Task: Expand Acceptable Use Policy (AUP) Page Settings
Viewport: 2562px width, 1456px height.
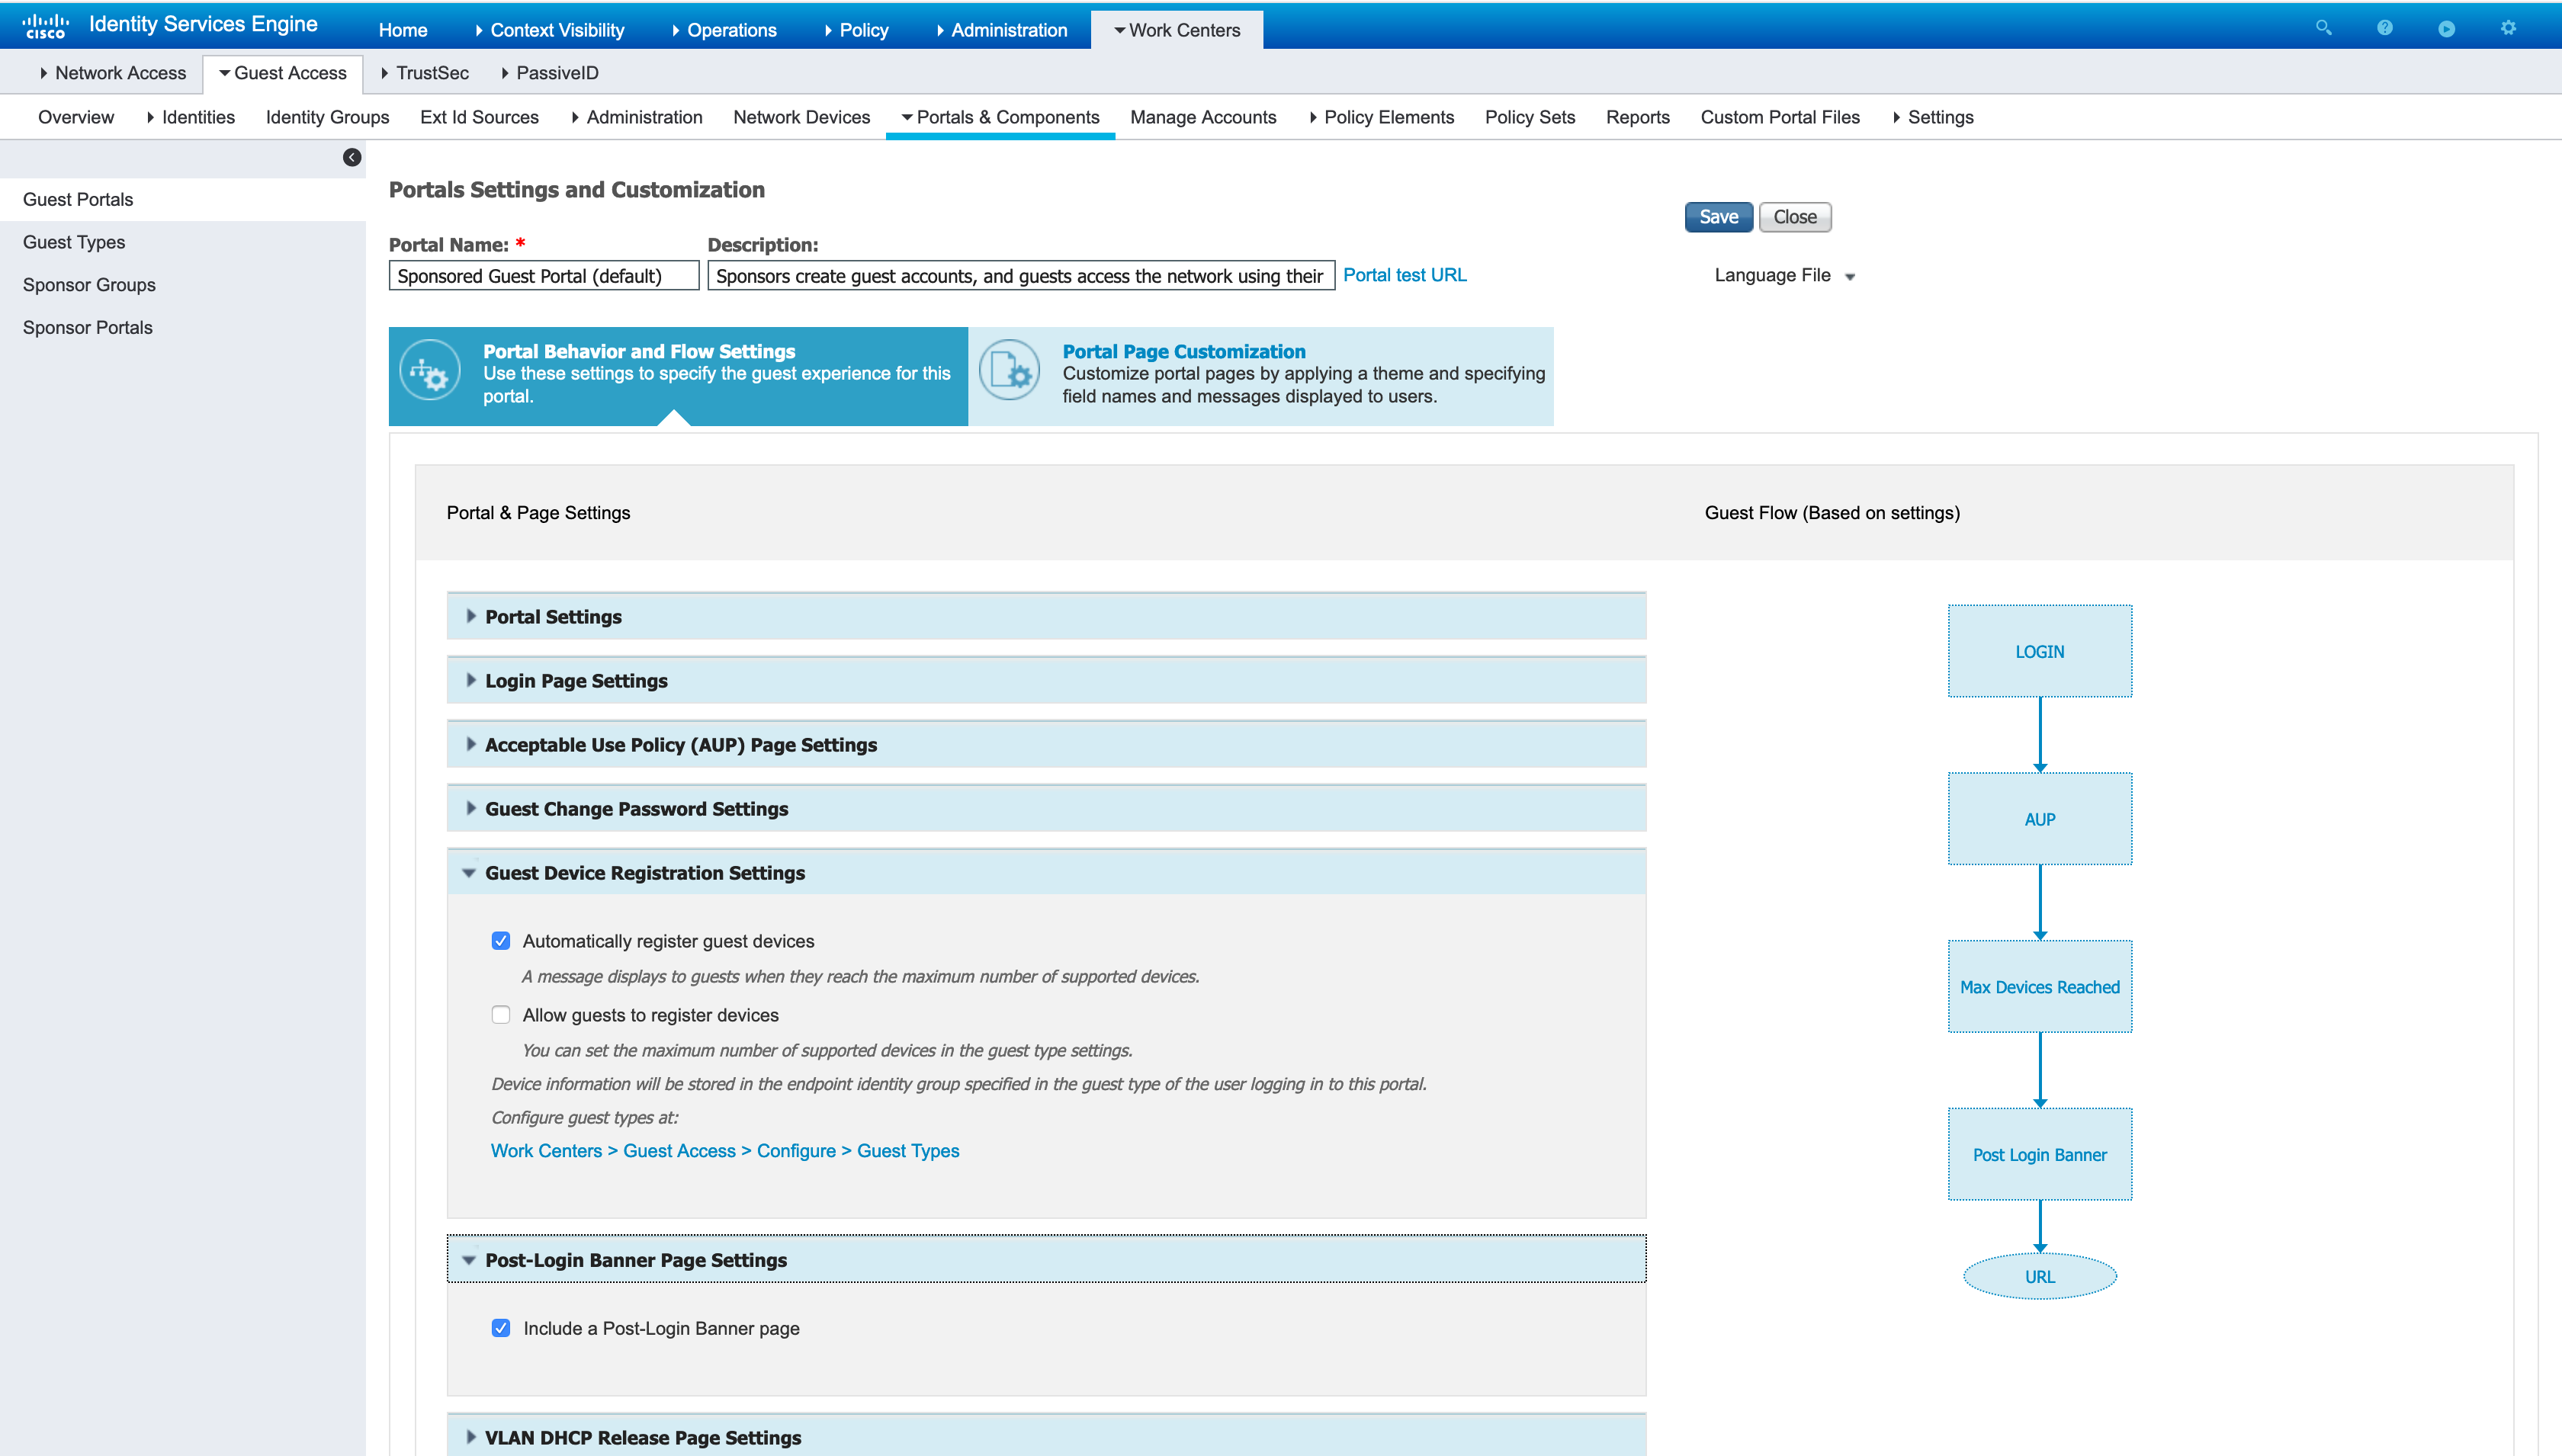Action: click(x=1046, y=745)
